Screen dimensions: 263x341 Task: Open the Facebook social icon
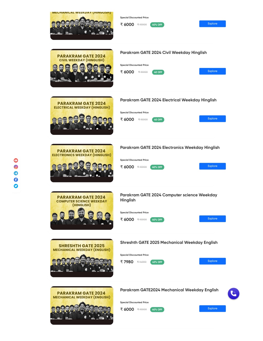point(16,180)
